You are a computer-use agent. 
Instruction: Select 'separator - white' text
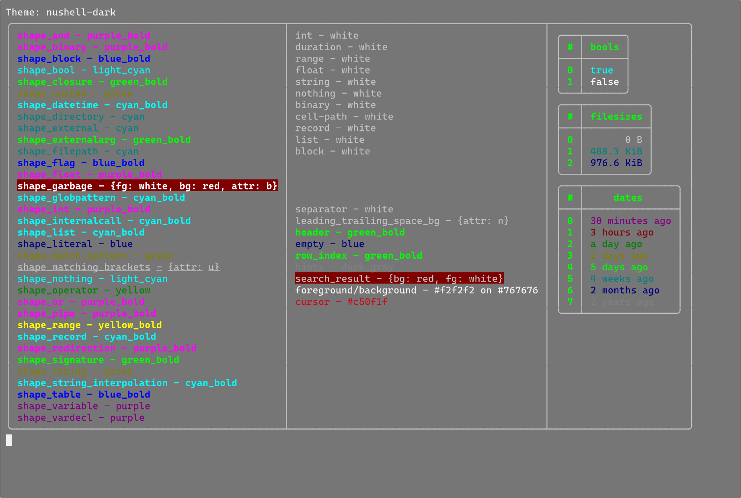tap(344, 209)
